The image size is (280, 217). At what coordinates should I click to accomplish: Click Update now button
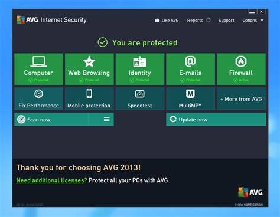[216, 119]
